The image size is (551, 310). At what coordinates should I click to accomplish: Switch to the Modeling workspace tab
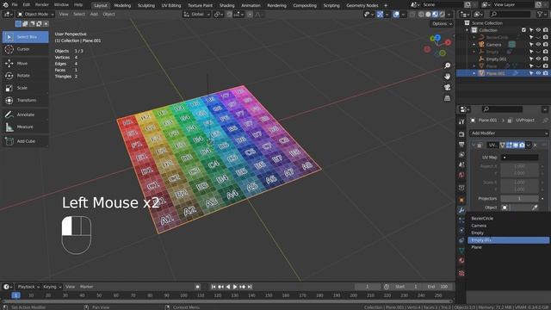pos(122,5)
